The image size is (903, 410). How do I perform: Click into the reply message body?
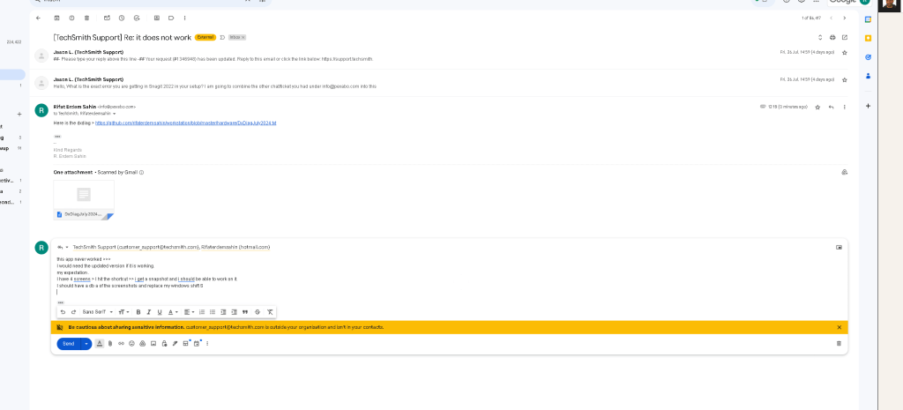tap(449, 276)
